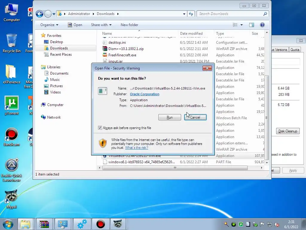Click the Refresh button beside address bar
The height and width of the screenshot is (230, 306).
191,14
